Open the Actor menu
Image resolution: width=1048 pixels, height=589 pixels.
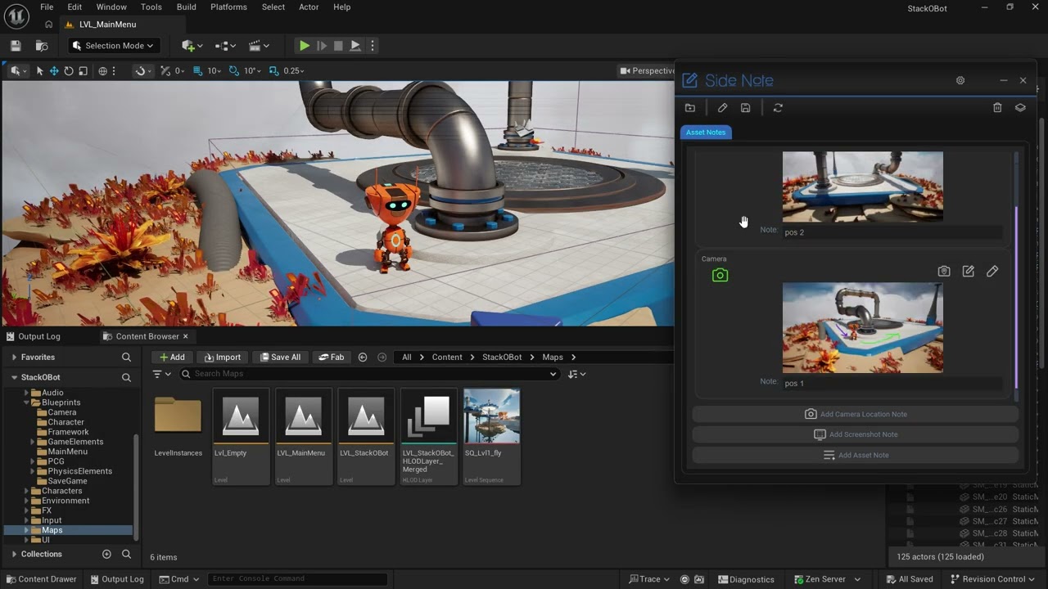click(309, 7)
